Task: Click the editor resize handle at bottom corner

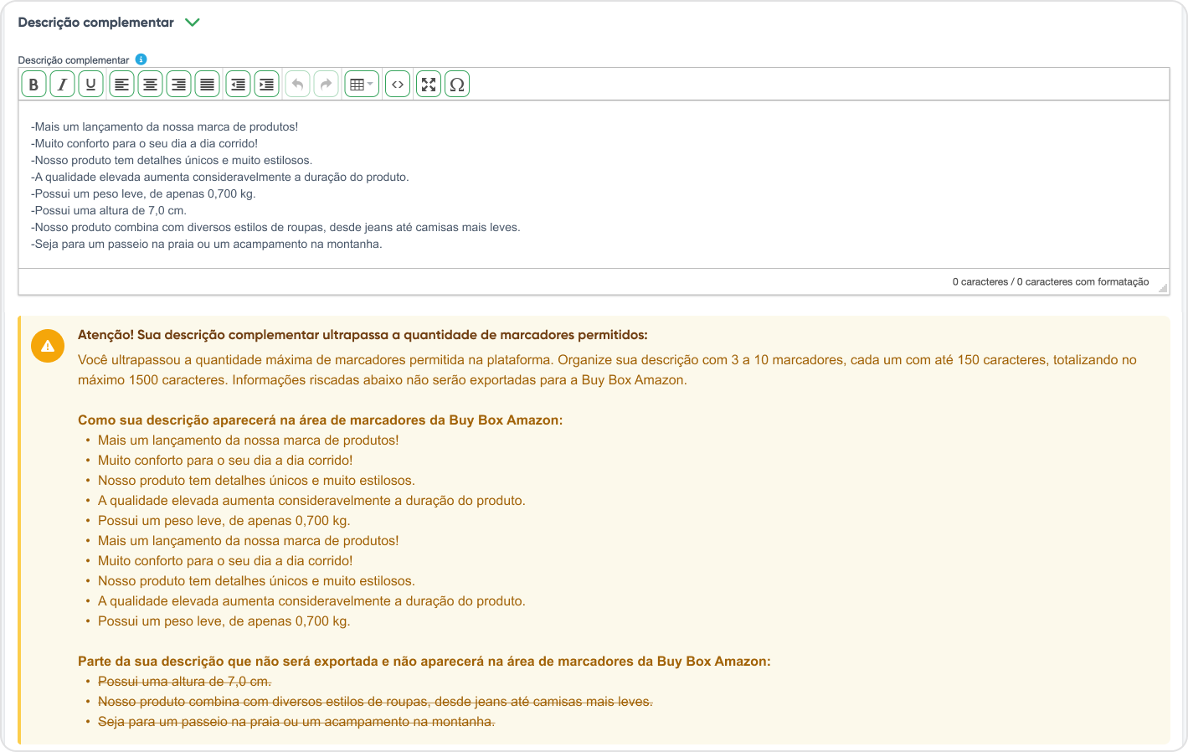Action: (1163, 287)
